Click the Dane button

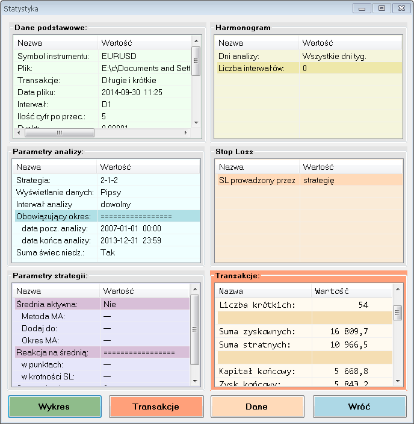(x=258, y=407)
